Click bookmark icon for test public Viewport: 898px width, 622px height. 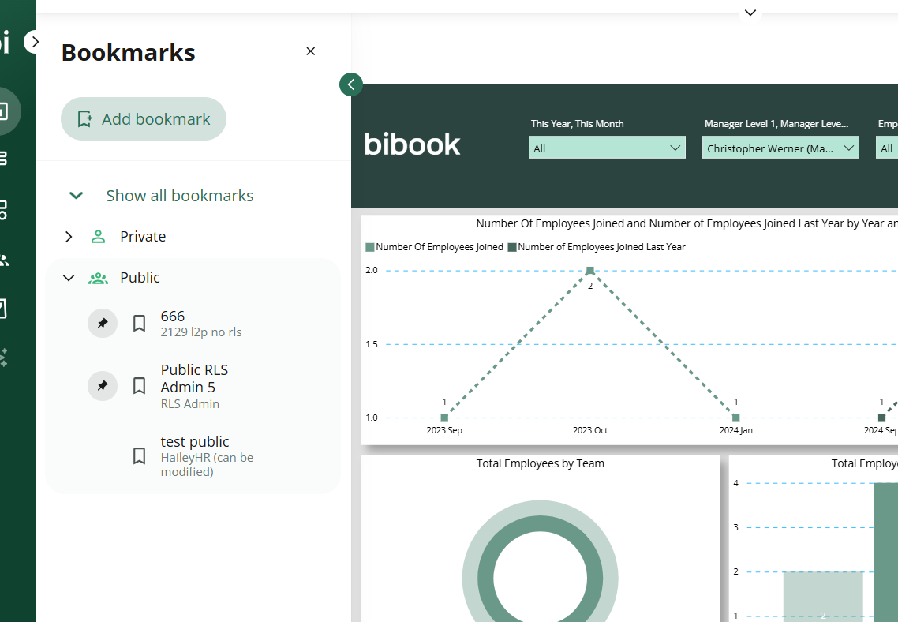coord(139,456)
